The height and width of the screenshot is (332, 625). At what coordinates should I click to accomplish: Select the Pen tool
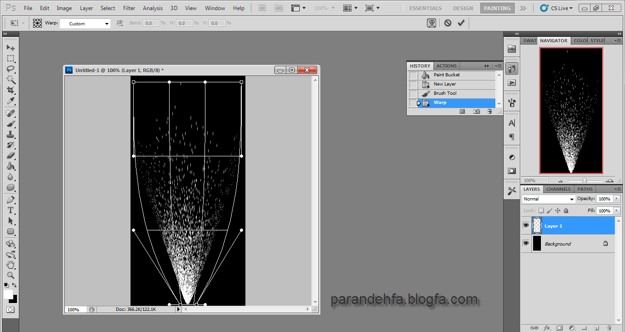[x=11, y=200]
